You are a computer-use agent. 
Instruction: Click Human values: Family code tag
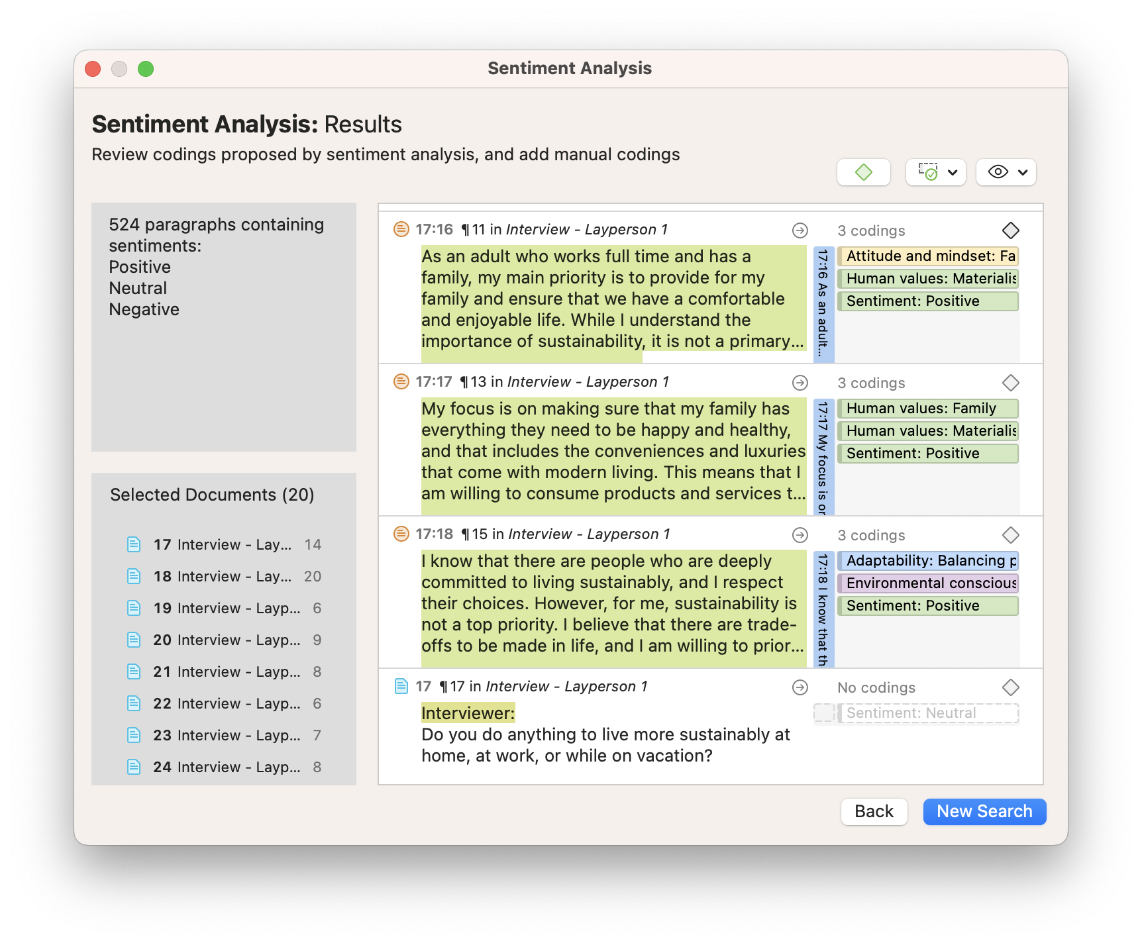pos(927,409)
